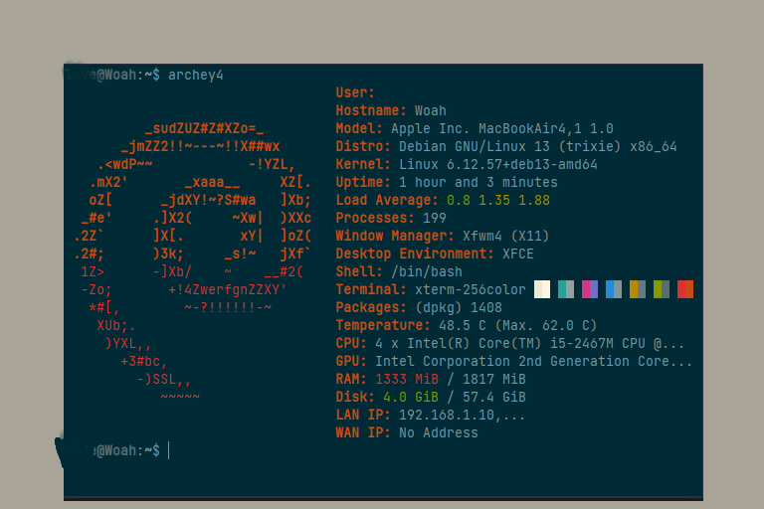The height and width of the screenshot is (509, 764).
Task: Click the red-orange color block
Action: (685, 289)
